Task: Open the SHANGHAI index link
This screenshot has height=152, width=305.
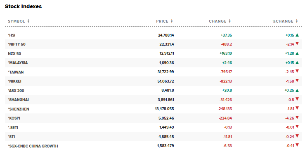Action: point(18,100)
